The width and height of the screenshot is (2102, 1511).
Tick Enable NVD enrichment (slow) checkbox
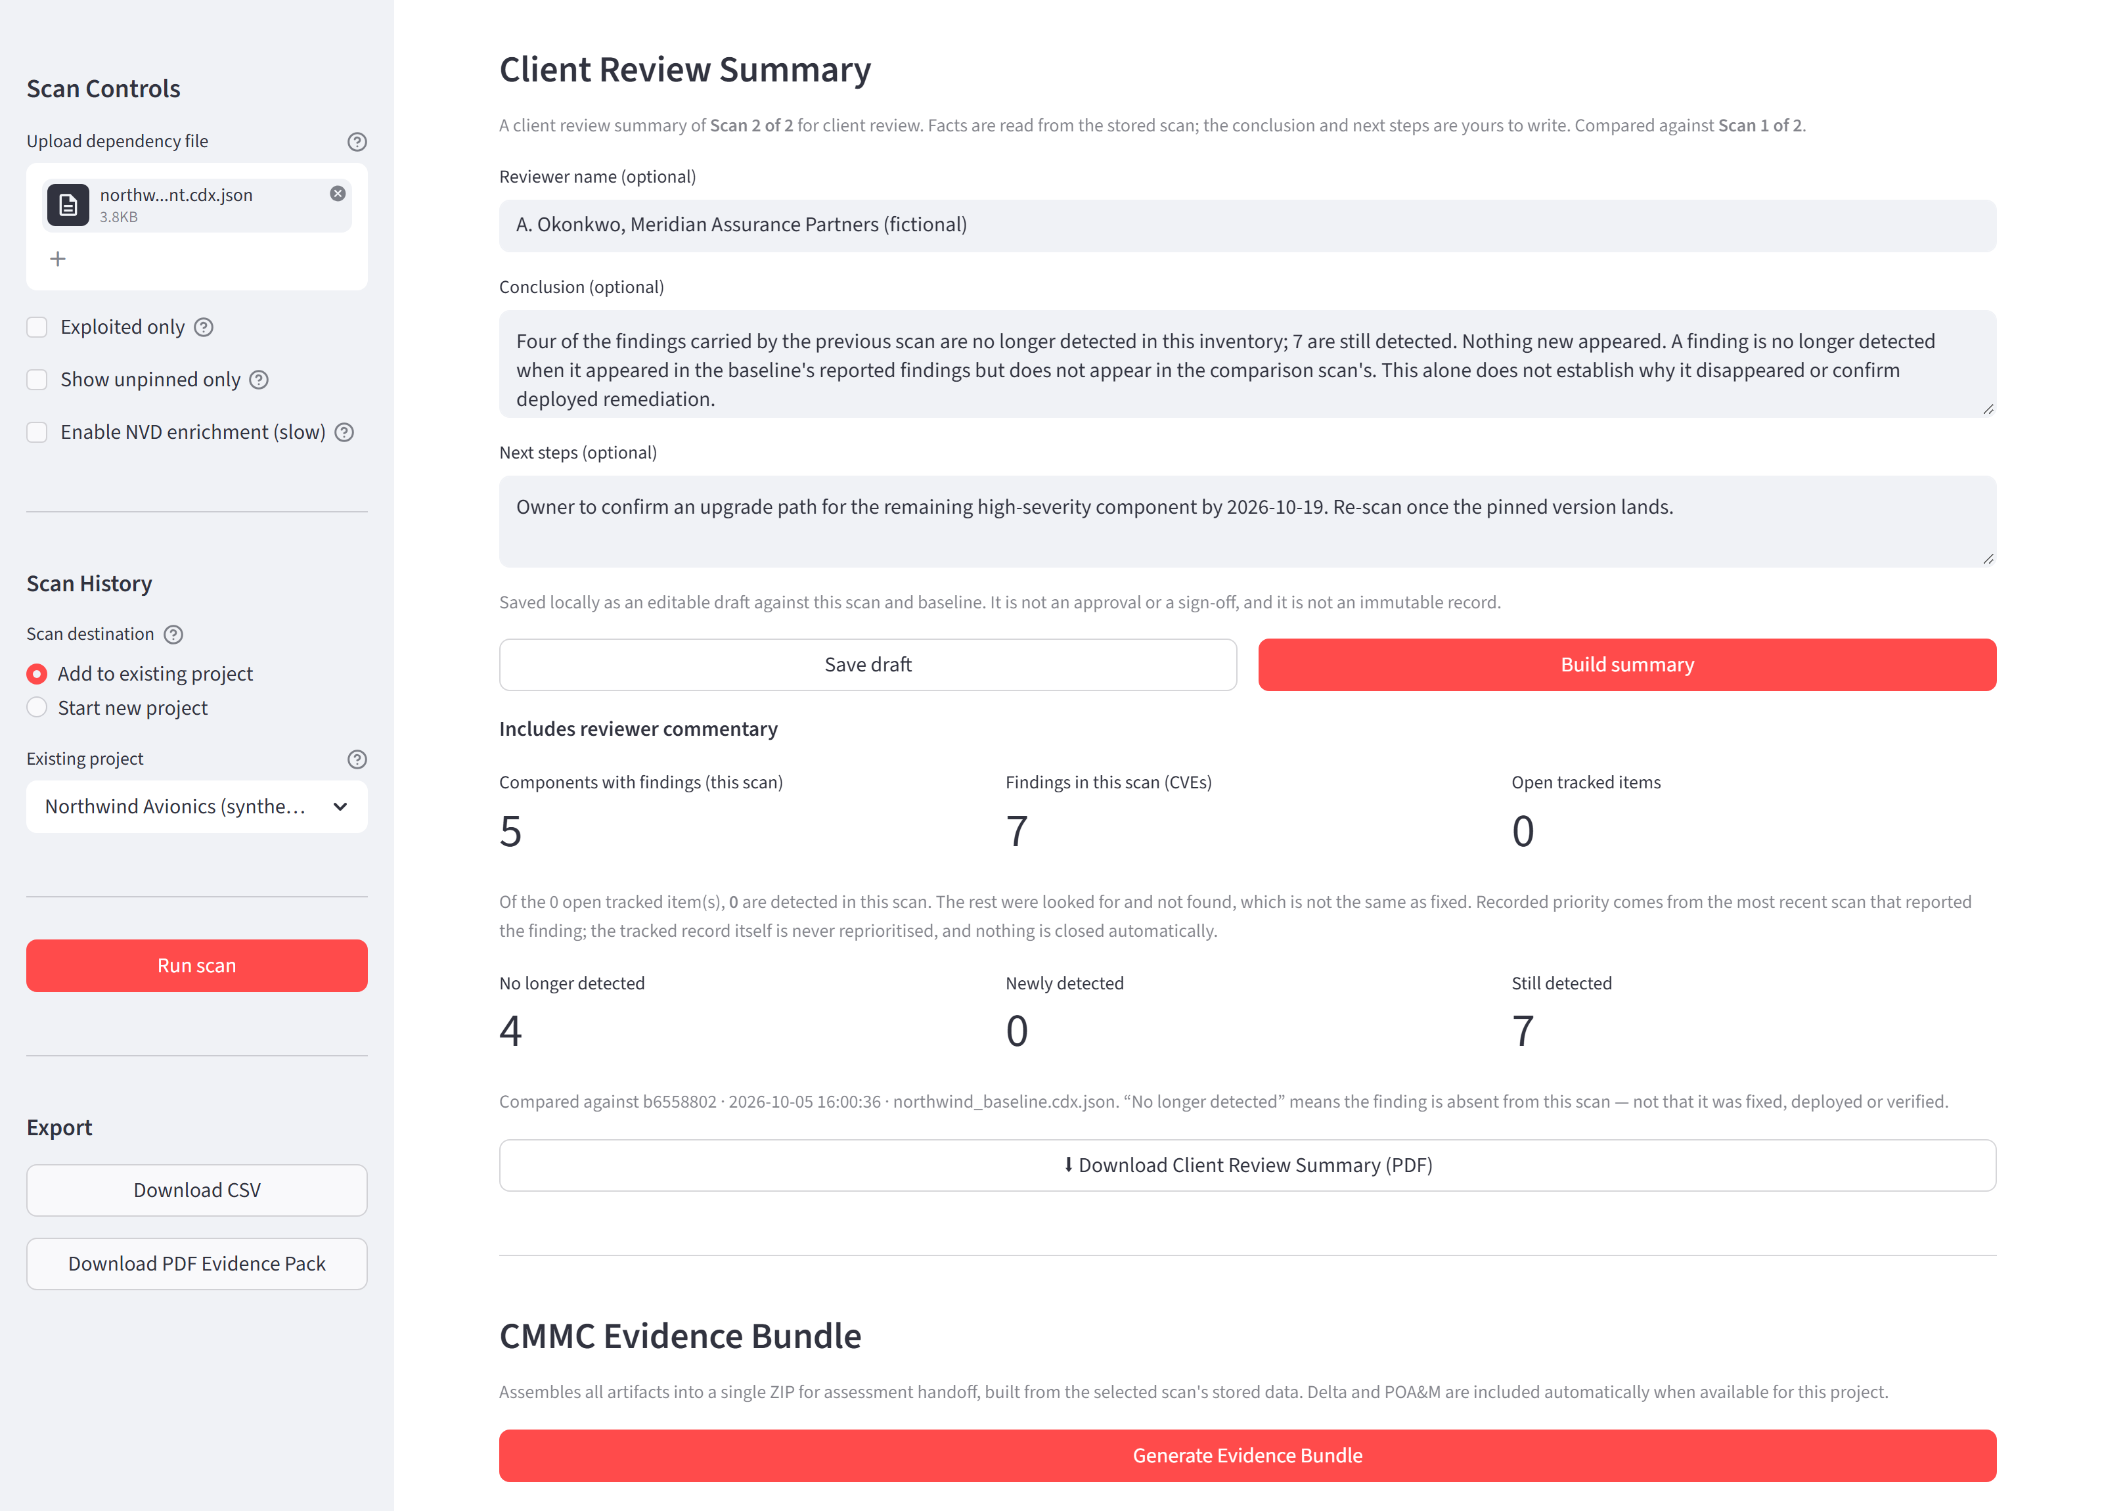(x=37, y=433)
